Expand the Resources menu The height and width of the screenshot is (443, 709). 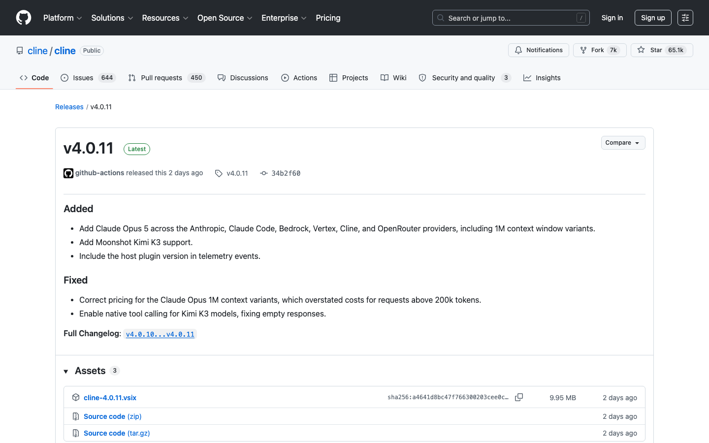[x=165, y=18]
